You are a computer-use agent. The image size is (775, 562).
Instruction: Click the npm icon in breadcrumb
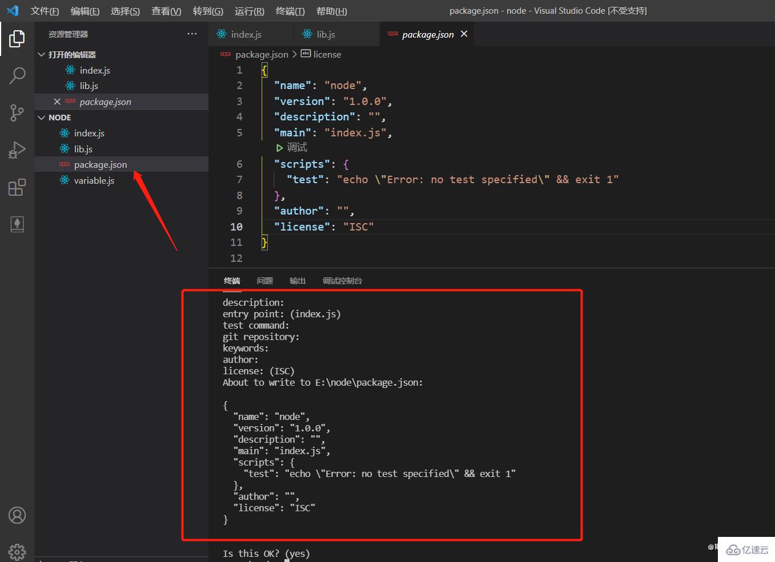coord(226,54)
